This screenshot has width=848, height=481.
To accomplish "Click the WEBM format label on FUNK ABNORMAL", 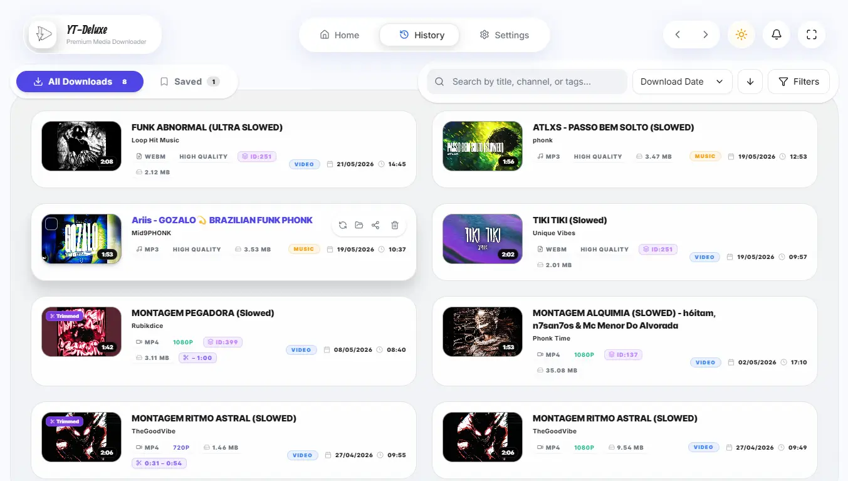I will coord(150,157).
